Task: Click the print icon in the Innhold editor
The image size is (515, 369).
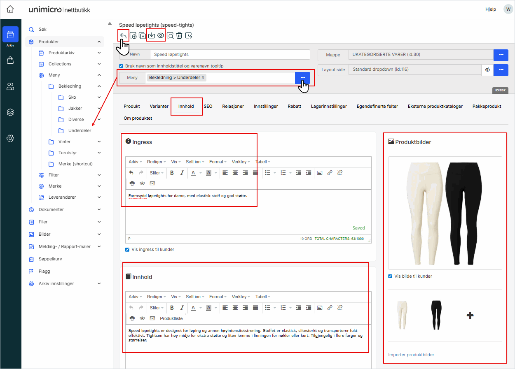Action: (132, 318)
